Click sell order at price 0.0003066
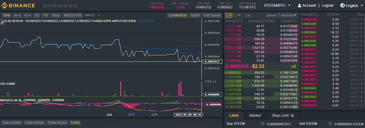 261,26
